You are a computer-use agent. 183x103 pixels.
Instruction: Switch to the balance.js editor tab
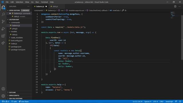pyautogui.click(x=40, y=6)
